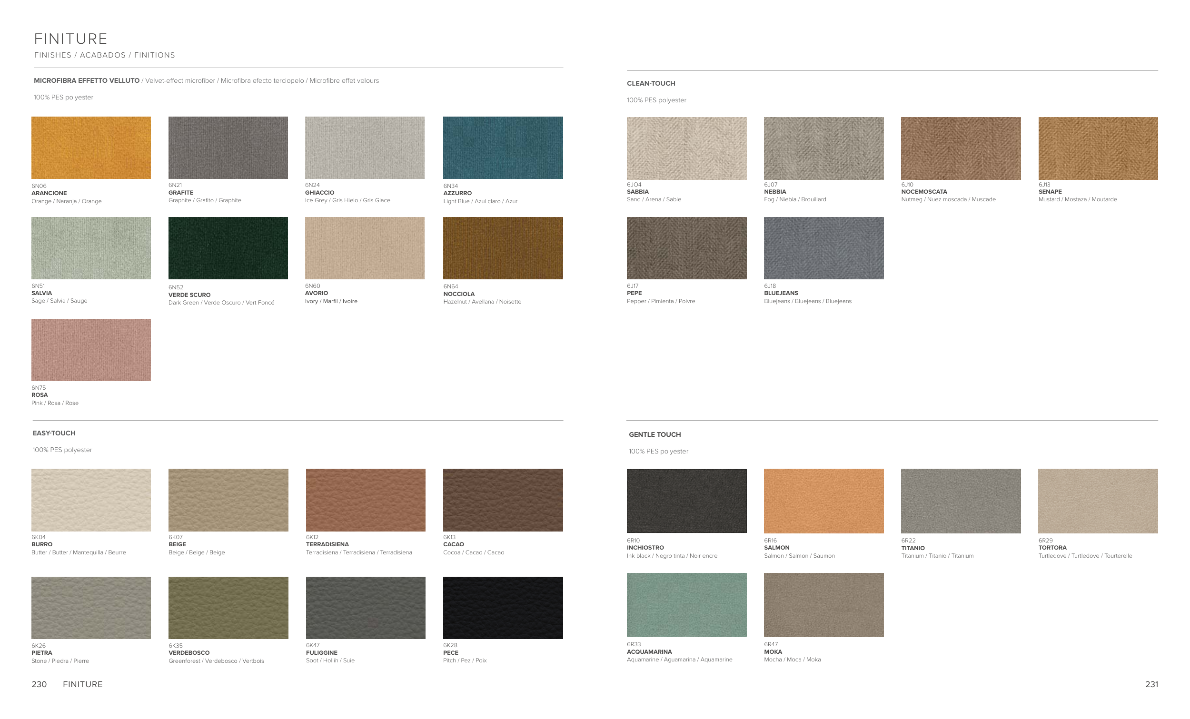Screen dimensions: 1190x719
Task: Click the FINITURE page heading
Action: tap(70, 39)
